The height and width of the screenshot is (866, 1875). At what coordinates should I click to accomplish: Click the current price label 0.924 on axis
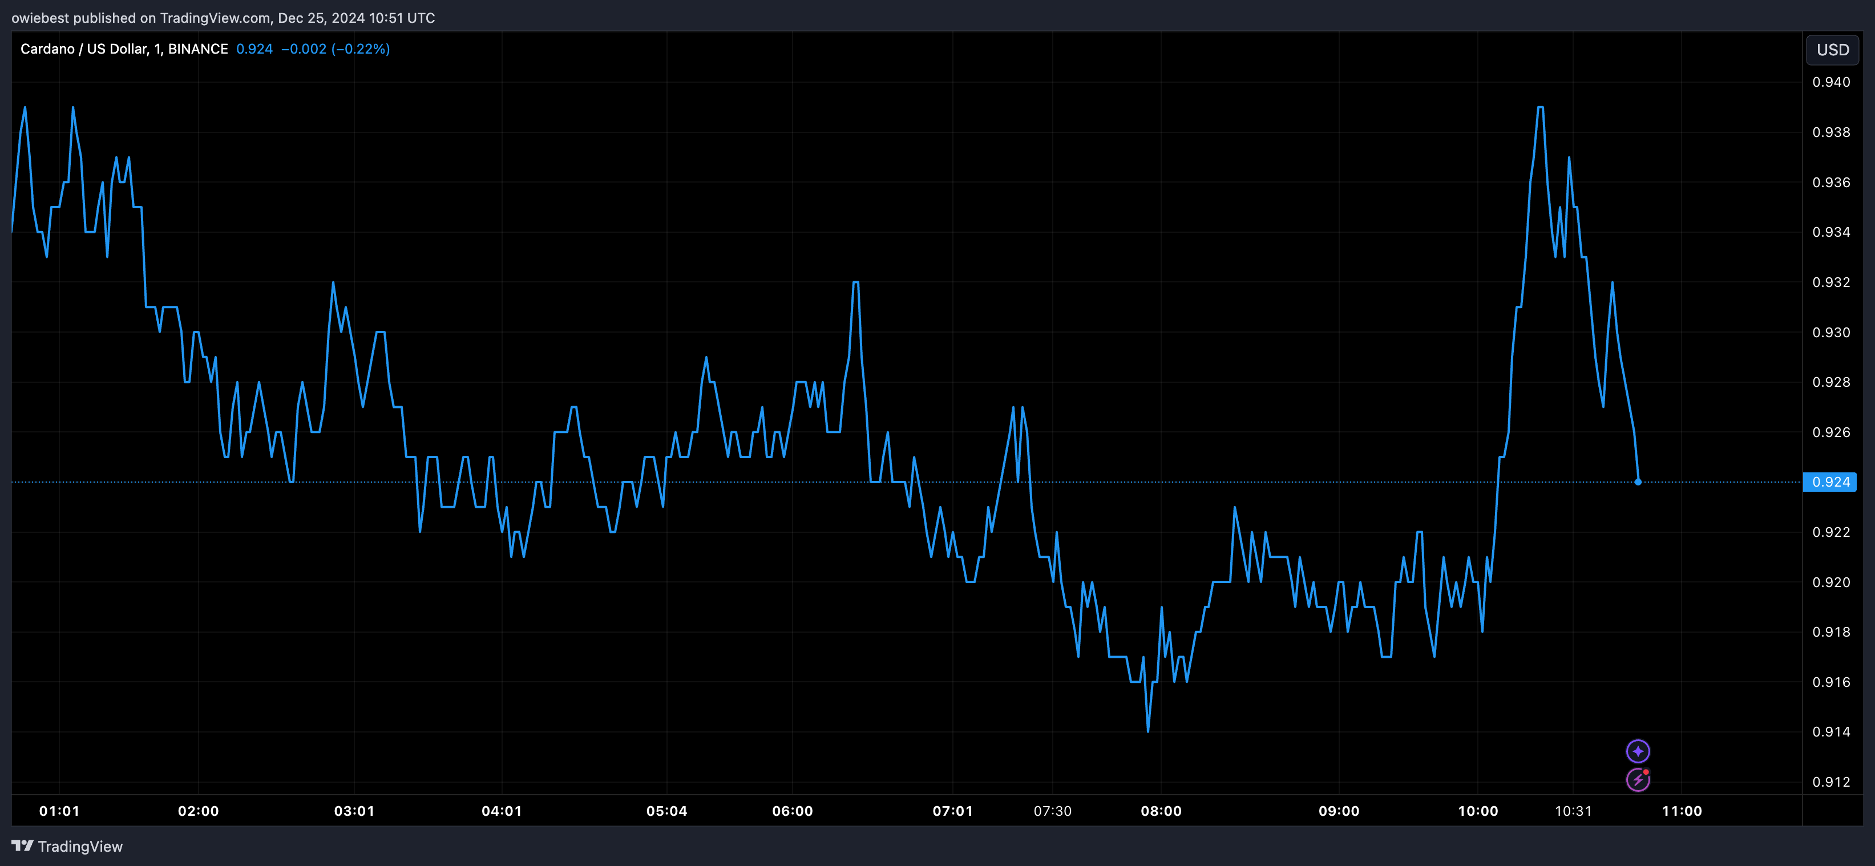pyautogui.click(x=1830, y=481)
